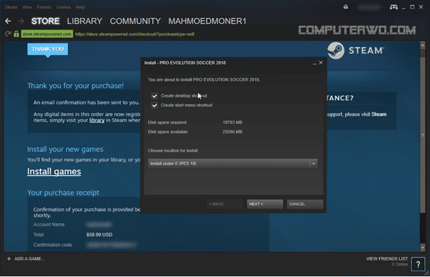Click the '25506 MB' disk space available value

[232, 132]
